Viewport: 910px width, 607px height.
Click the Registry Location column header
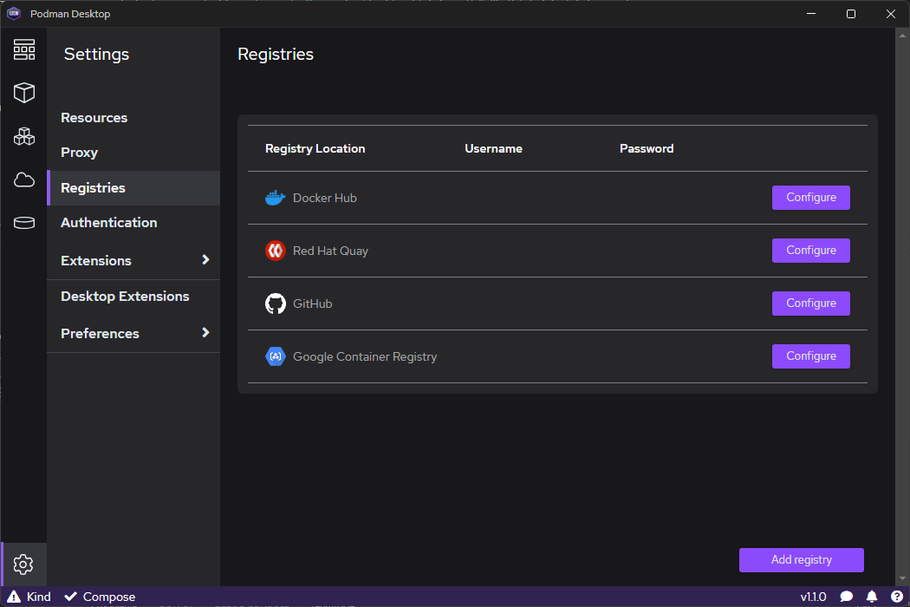coord(315,148)
